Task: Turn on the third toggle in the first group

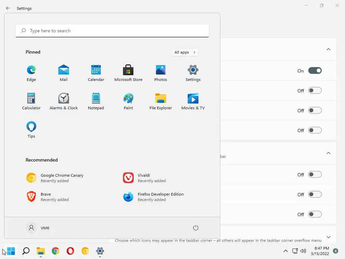Action: click(x=315, y=110)
